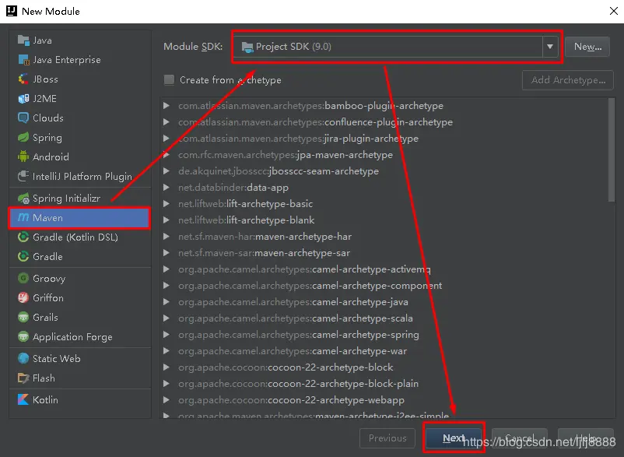
Task: Expand confluence-plugin-archetype node
Action: (167, 121)
